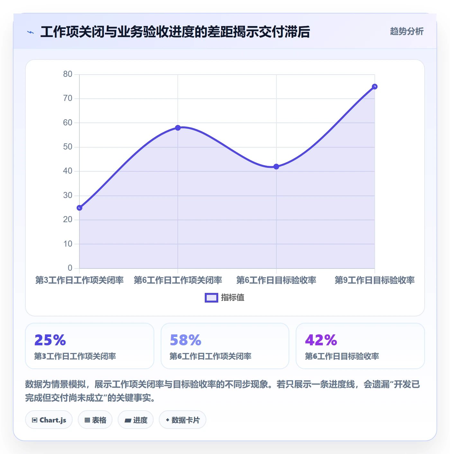Click x-axis label 第6工作日目标验收率

point(276,280)
